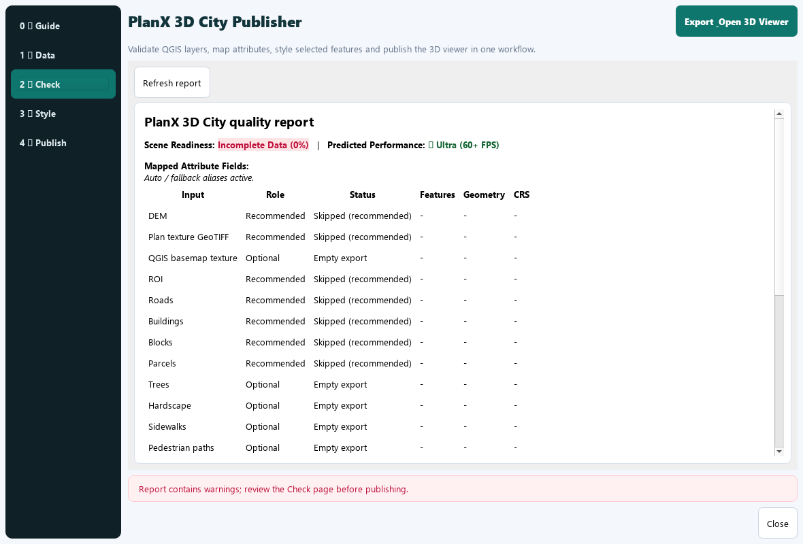Click the ROI input row label
The height and width of the screenshot is (544, 803).
coord(155,279)
